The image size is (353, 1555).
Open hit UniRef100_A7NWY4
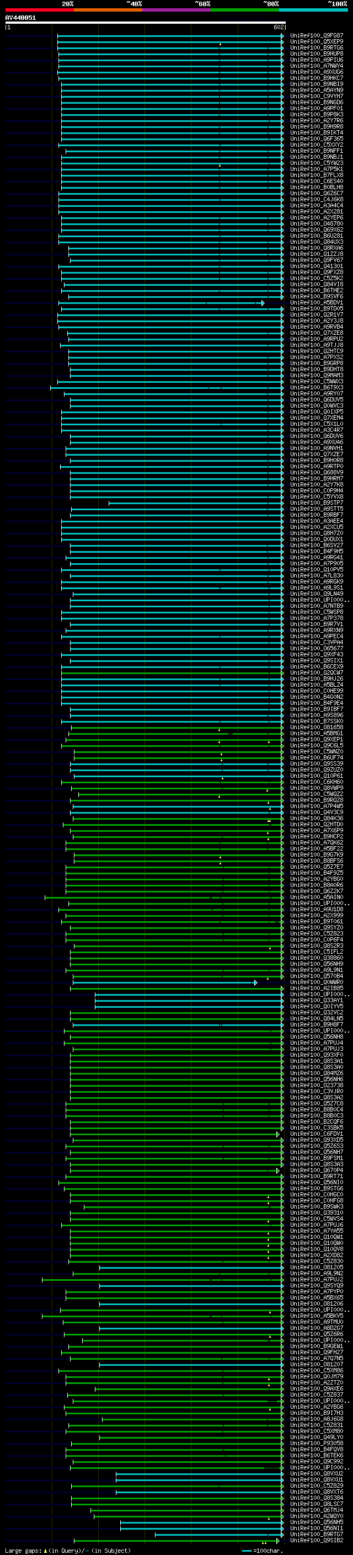[x=317, y=66]
